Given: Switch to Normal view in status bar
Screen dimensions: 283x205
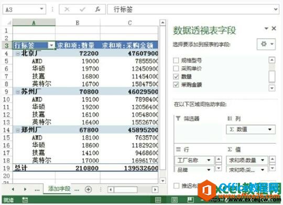Looking at the screenshot, I should pos(158,200).
